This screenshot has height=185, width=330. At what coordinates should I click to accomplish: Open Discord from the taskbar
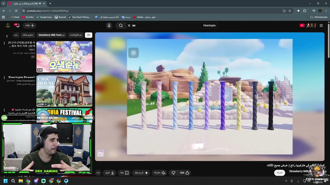click(36, 181)
